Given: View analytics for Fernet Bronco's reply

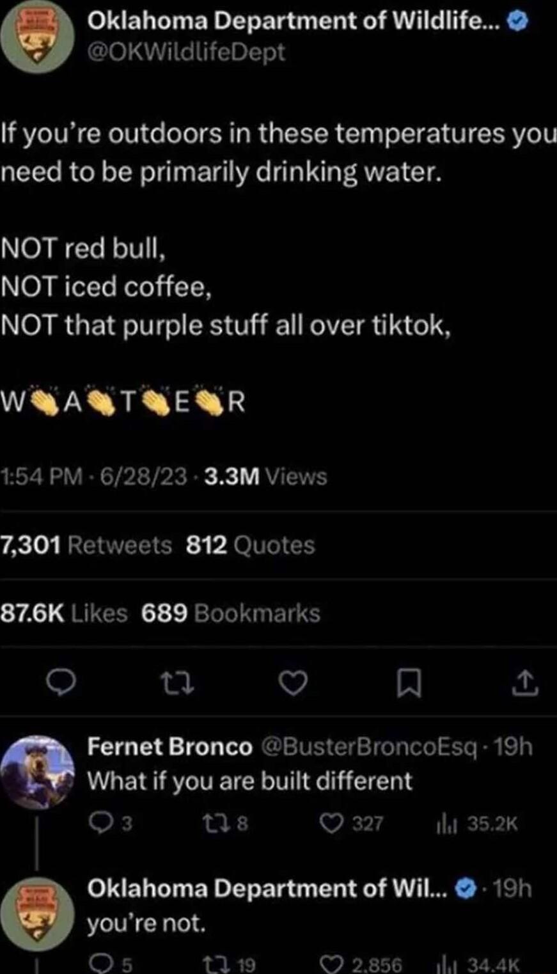Looking at the screenshot, I should click(x=444, y=824).
